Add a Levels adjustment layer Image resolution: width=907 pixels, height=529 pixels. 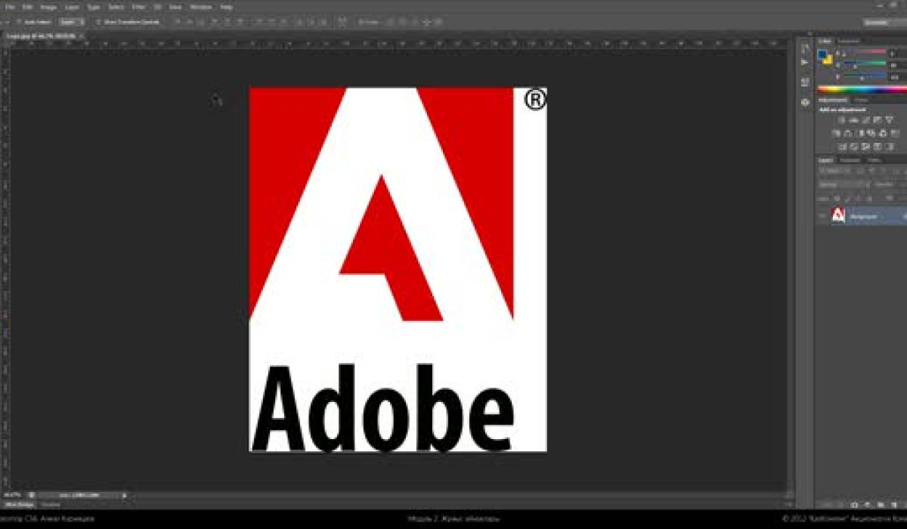853,120
